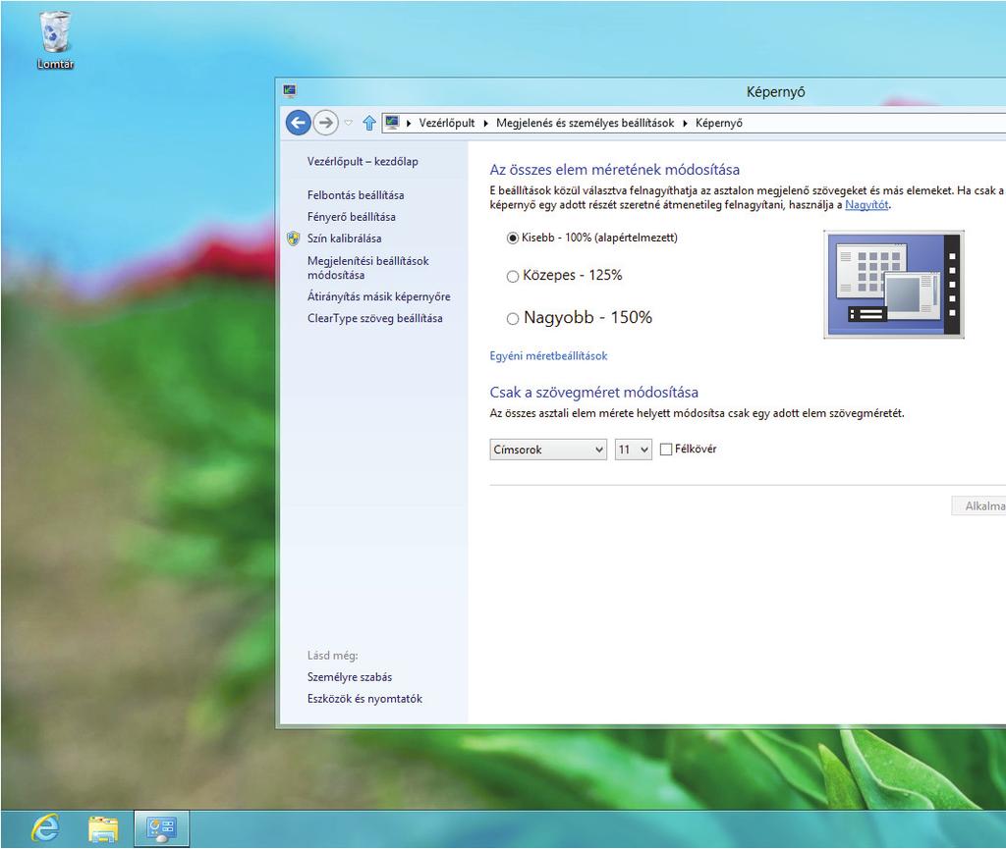The width and height of the screenshot is (1006, 849).
Task: Open the Címsorok element dropdown
Action: pyautogui.click(x=548, y=450)
